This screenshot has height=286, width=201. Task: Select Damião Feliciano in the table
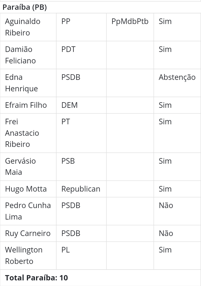[20, 55]
